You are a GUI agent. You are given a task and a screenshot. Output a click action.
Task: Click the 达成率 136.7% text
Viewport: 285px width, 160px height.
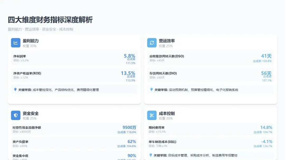263,146
